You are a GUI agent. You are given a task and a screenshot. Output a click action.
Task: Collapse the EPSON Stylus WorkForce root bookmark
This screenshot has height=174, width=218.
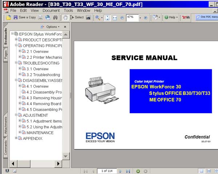(x=12, y=34)
